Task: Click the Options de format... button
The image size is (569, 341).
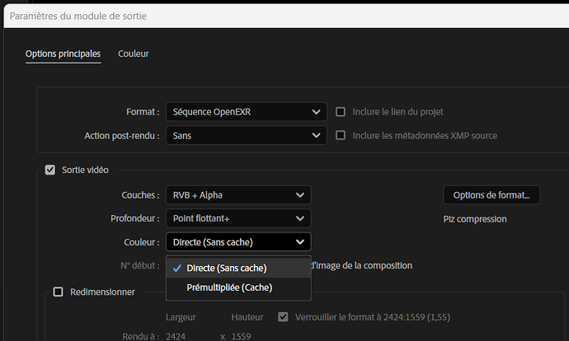Action: [491, 195]
